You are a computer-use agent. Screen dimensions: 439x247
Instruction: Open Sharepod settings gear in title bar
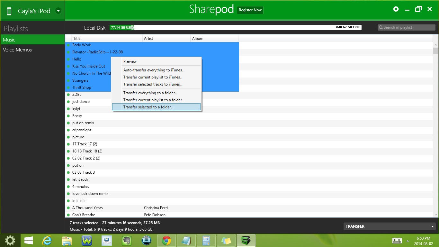(396, 9)
